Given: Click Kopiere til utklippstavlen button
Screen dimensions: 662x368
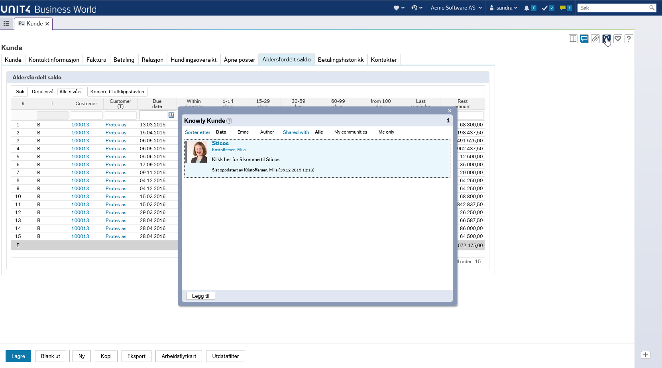Looking at the screenshot, I should pyautogui.click(x=117, y=92).
